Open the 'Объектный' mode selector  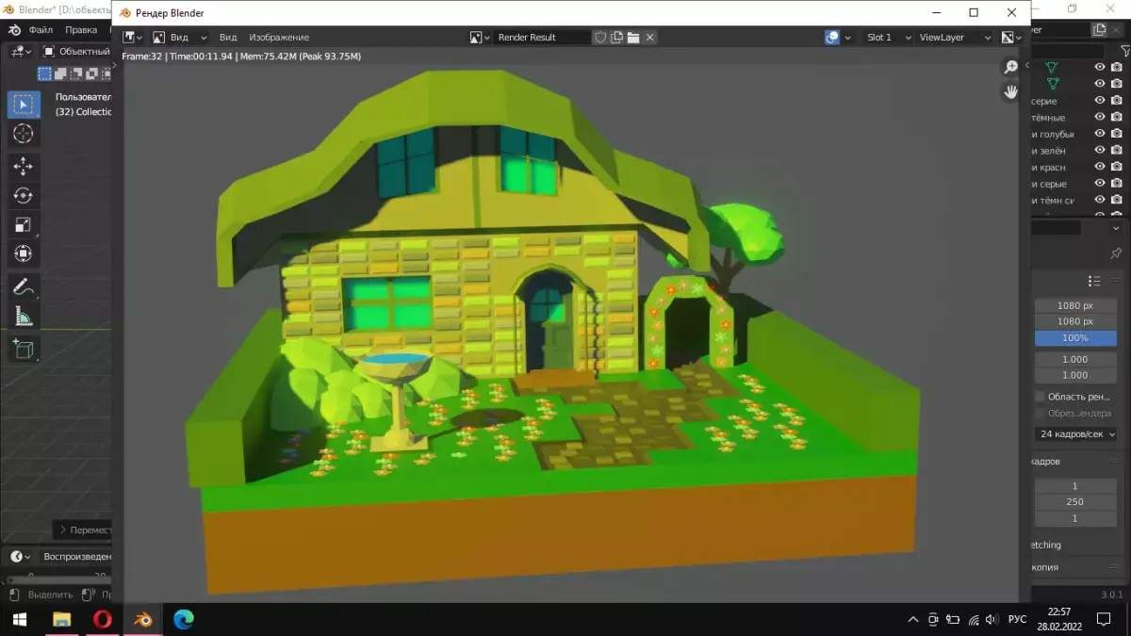point(77,52)
